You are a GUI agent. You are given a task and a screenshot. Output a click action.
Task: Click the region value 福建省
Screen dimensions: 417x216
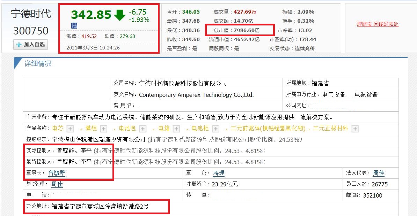[320, 83]
